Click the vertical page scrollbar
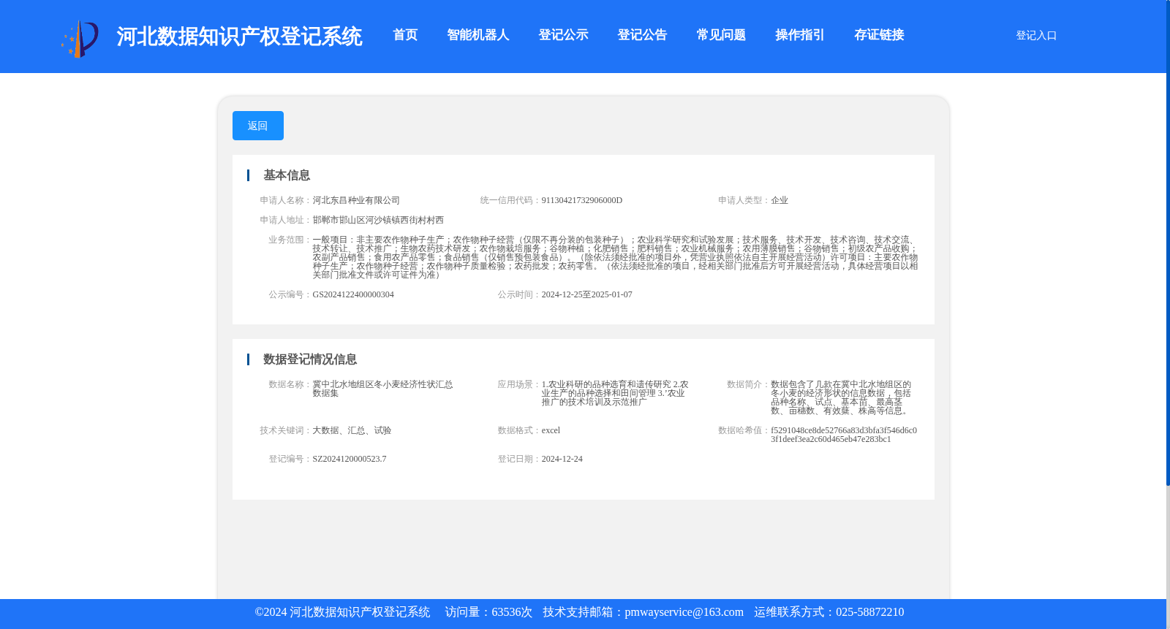This screenshot has height=629, width=1170. tap(1168, 243)
